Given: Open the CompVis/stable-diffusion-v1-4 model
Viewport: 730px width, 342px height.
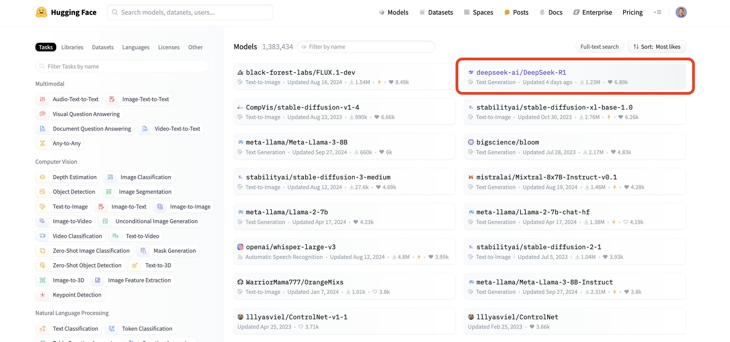Looking at the screenshot, I should [x=344, y=112].
